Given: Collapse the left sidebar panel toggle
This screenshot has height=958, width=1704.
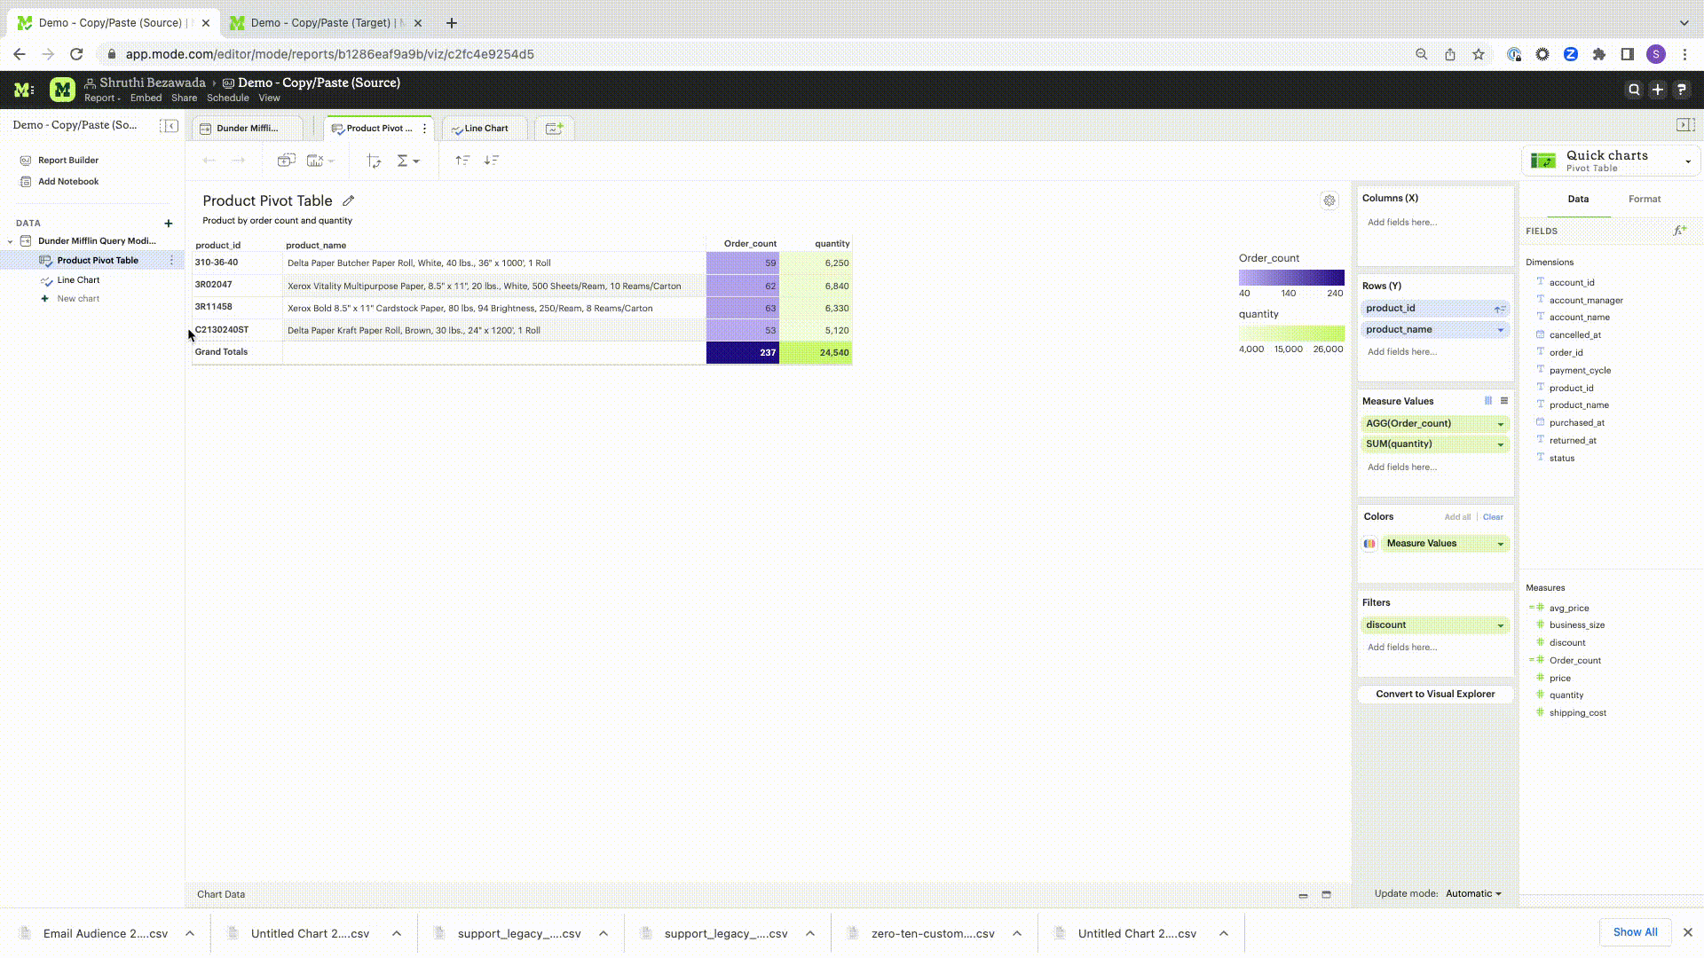Looking at the screenshot, I should pyautogui.click(x=169, y=126).
